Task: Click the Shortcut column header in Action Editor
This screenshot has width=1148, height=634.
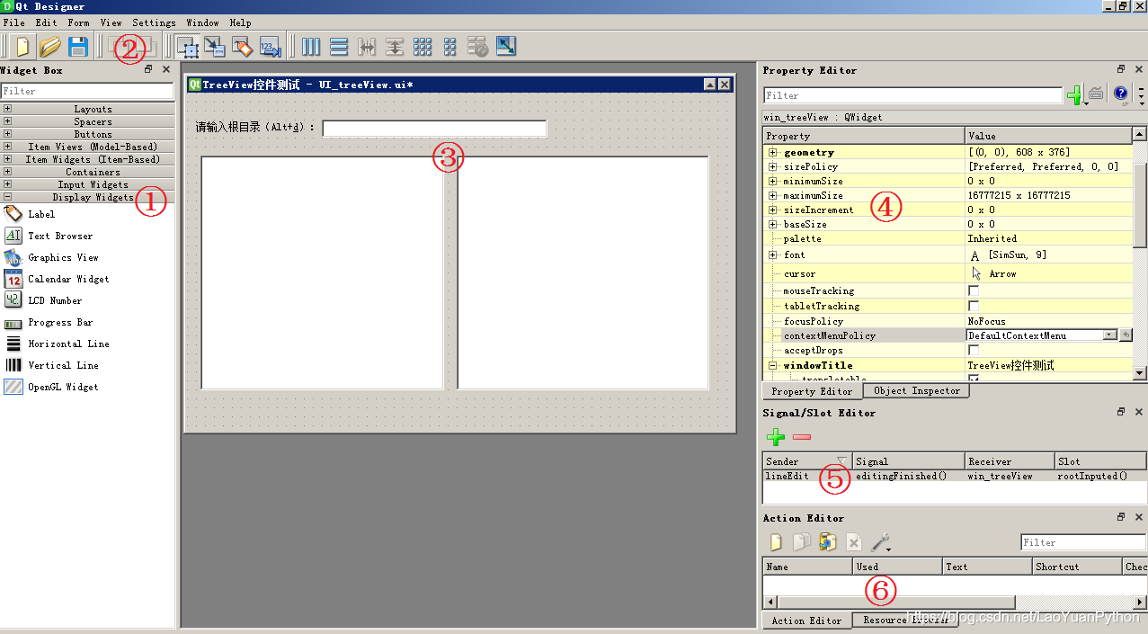Action: click(1077, 567)
